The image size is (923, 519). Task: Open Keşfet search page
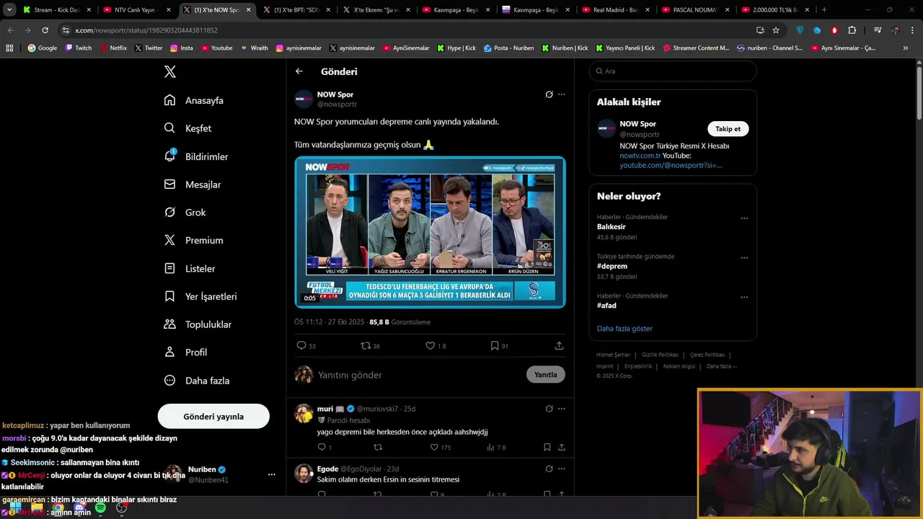click(187, 128)
